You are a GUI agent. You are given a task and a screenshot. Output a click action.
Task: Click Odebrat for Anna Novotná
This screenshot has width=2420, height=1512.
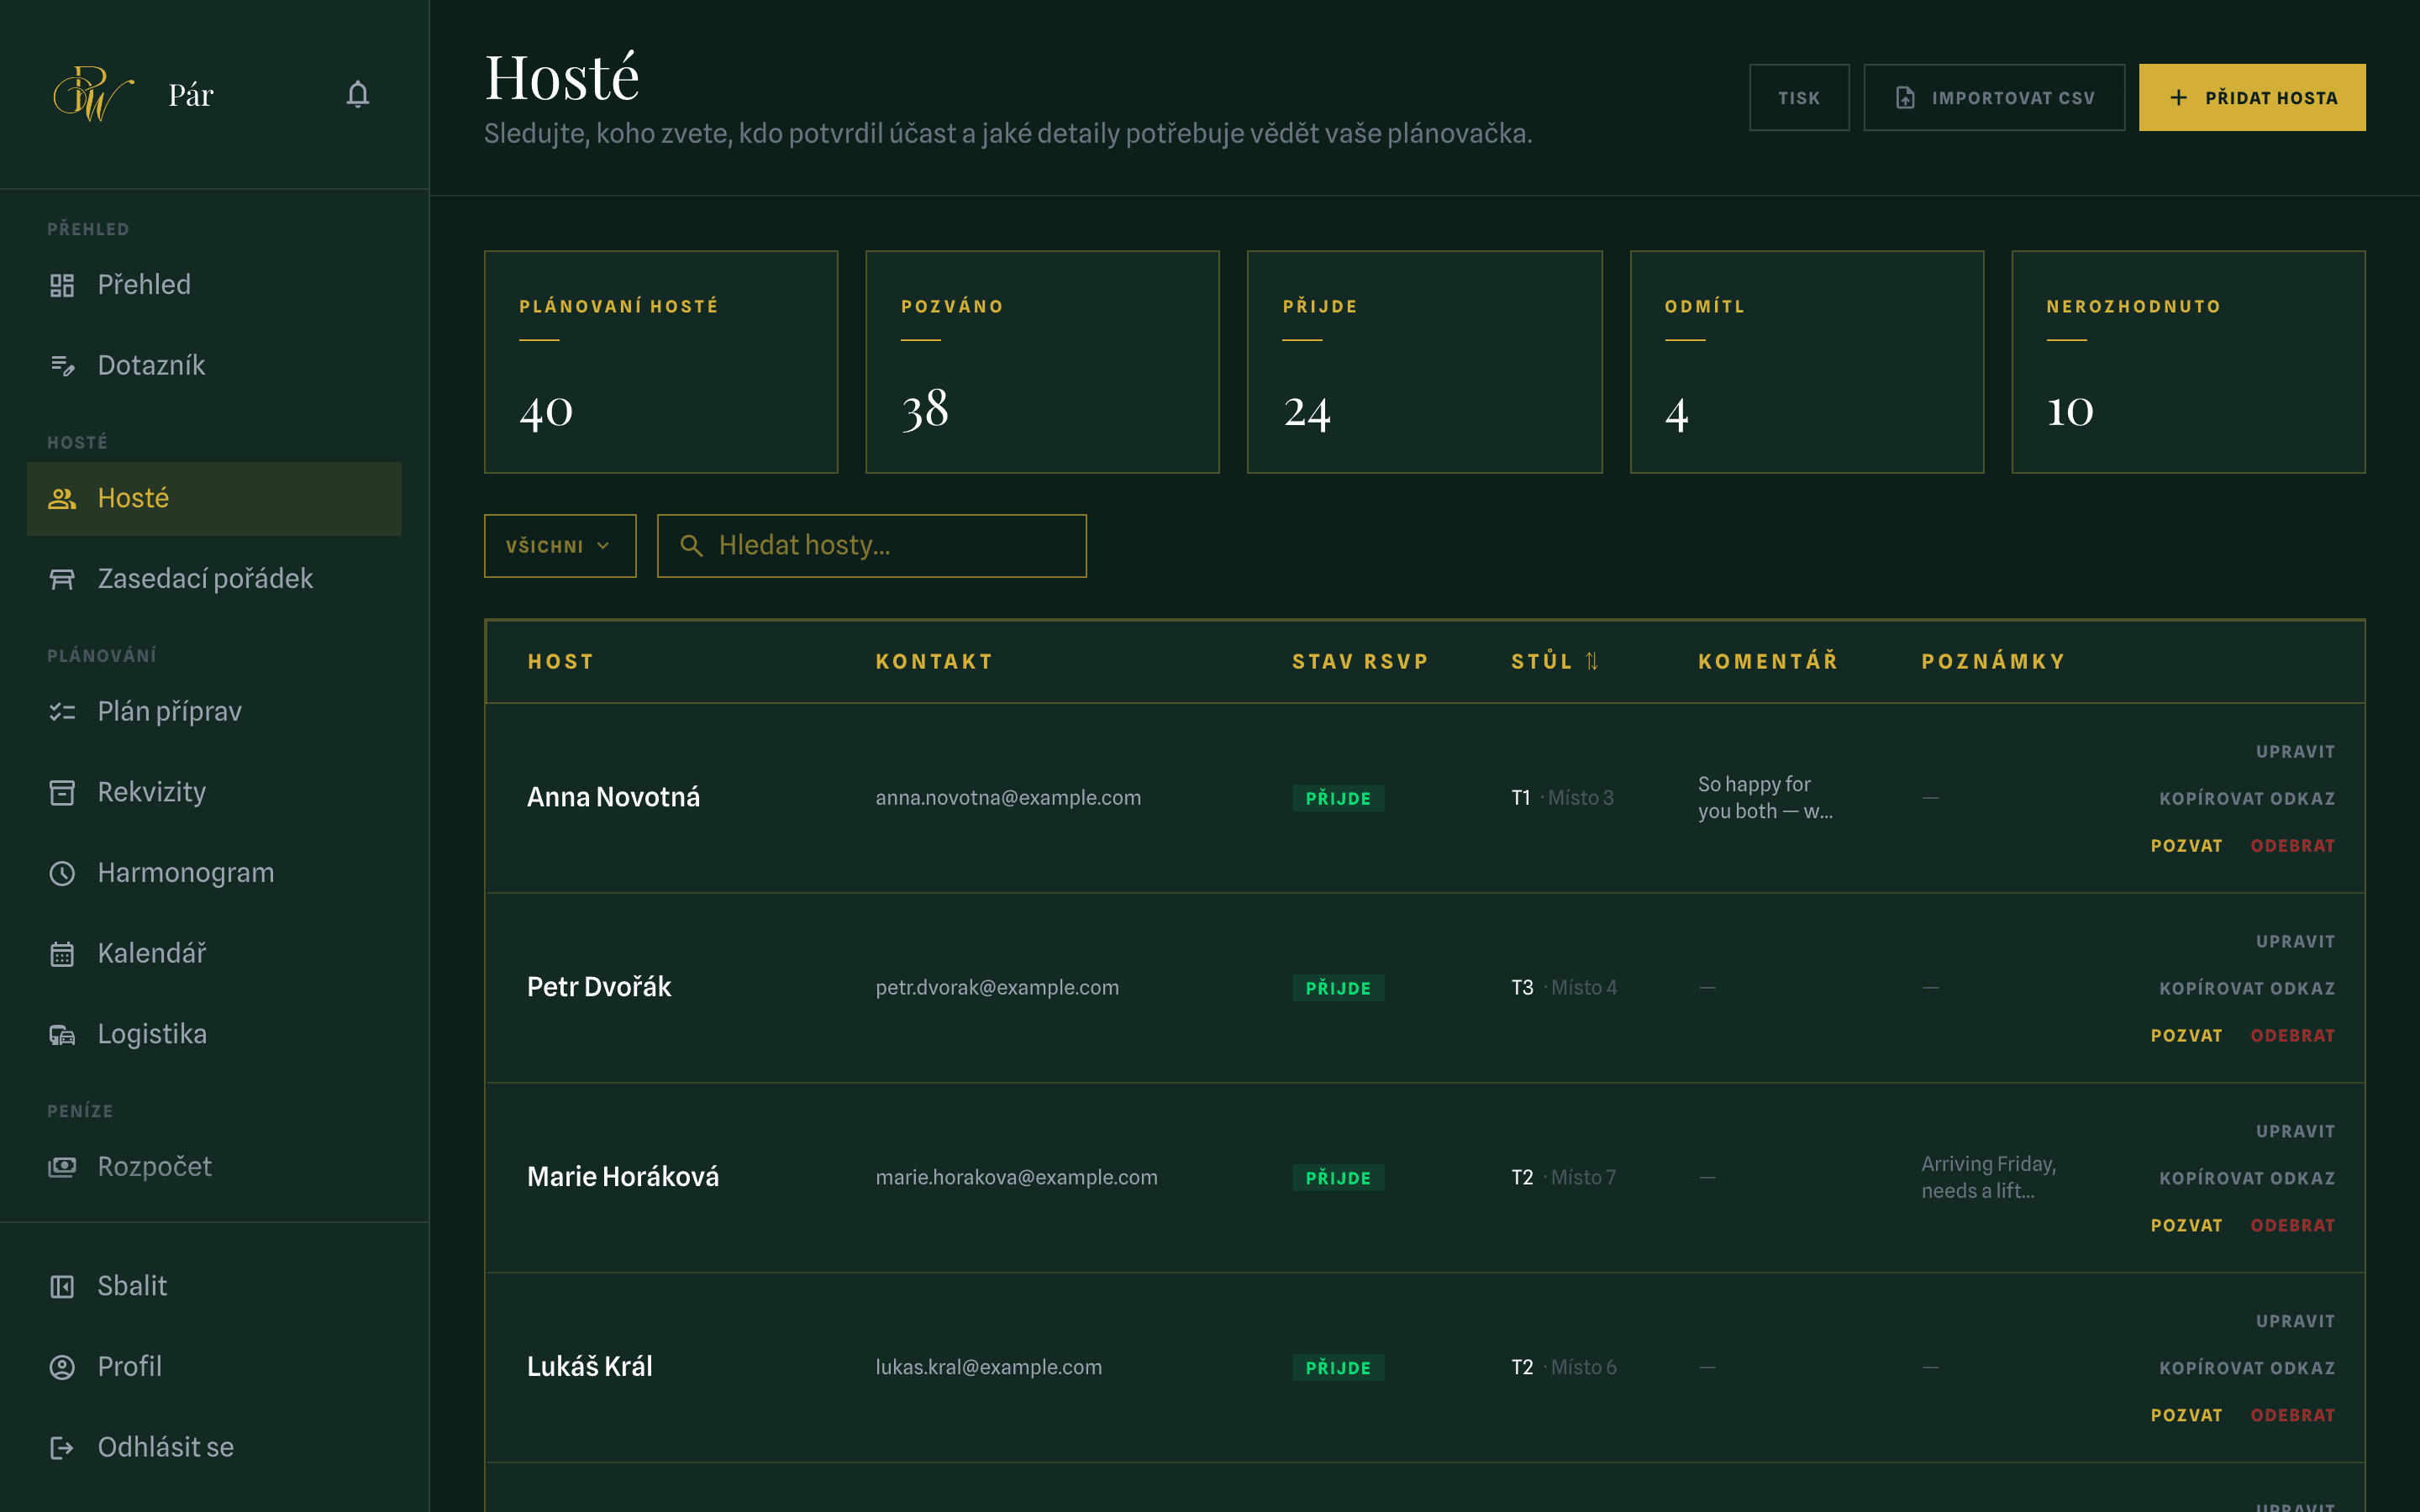click(2292, 846)
